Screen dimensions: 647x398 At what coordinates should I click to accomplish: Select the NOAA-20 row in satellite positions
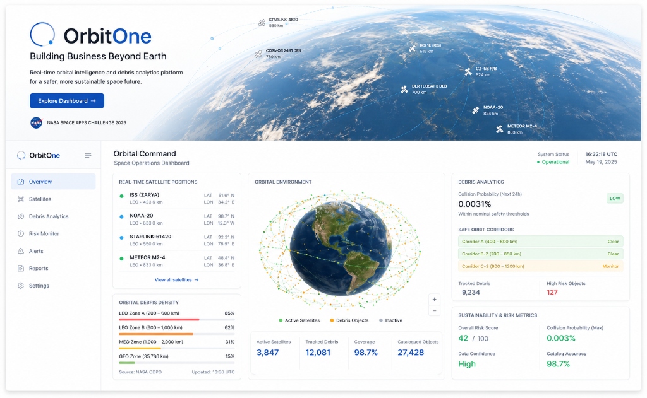tap(177, 219)
